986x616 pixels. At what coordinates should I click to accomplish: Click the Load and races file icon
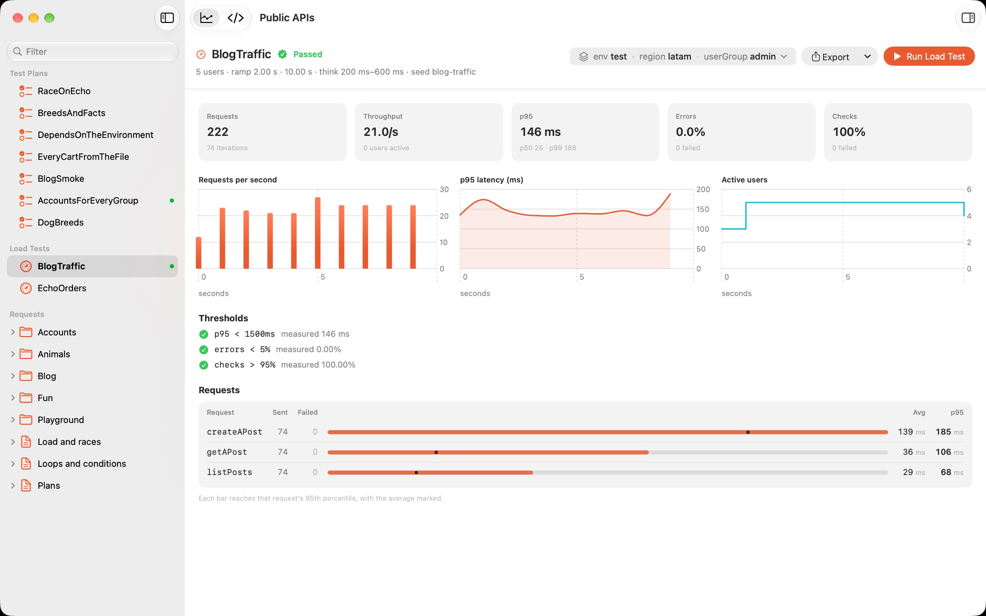click(x=26, y=441)
